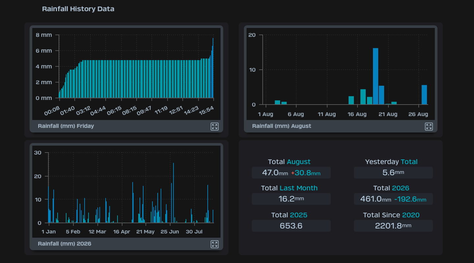Viewport: 474px width, 263px height.
Task: Click the "Rainfall (mm) Friday" chart caption
Action: pyautogui.click(x=66, y=126)
